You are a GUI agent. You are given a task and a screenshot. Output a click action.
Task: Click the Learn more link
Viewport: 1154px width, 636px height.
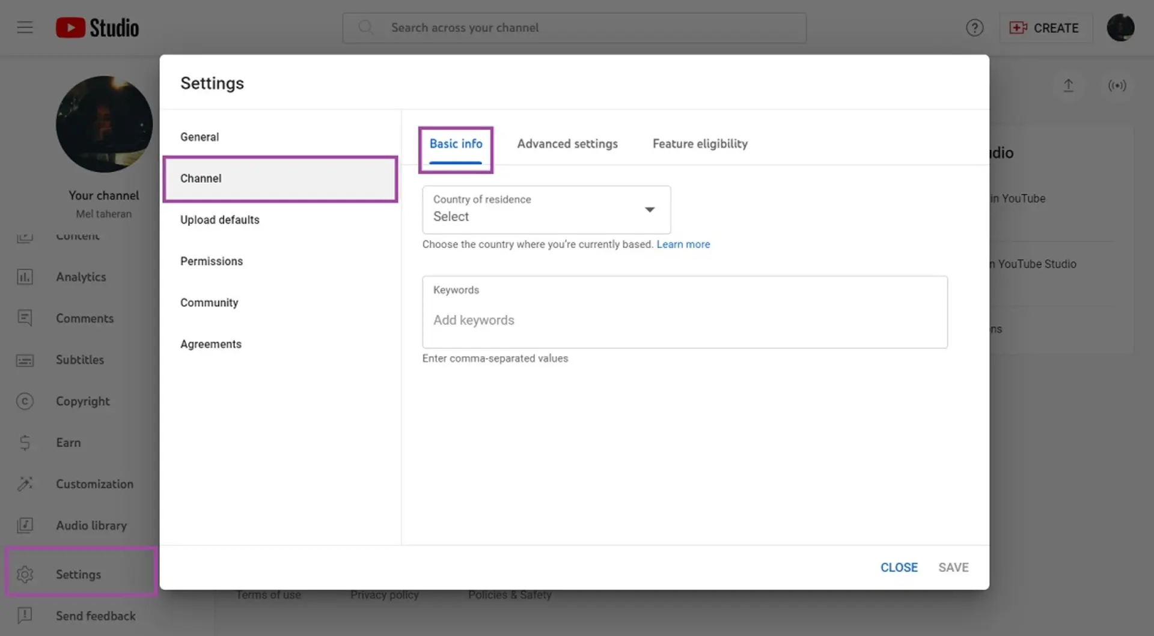tap(683, 244)
